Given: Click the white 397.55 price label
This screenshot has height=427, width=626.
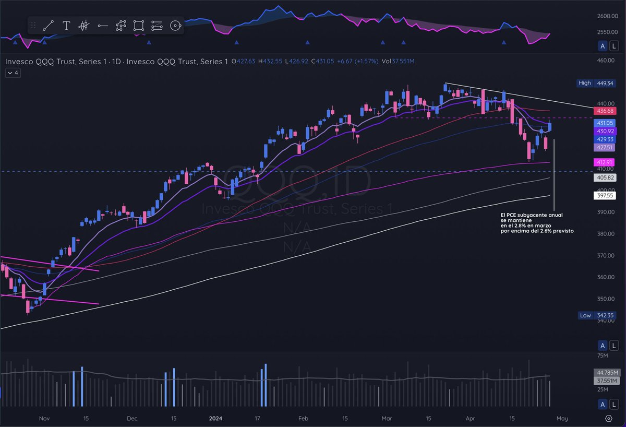Looking at the screenshot, I should (605, 196).
